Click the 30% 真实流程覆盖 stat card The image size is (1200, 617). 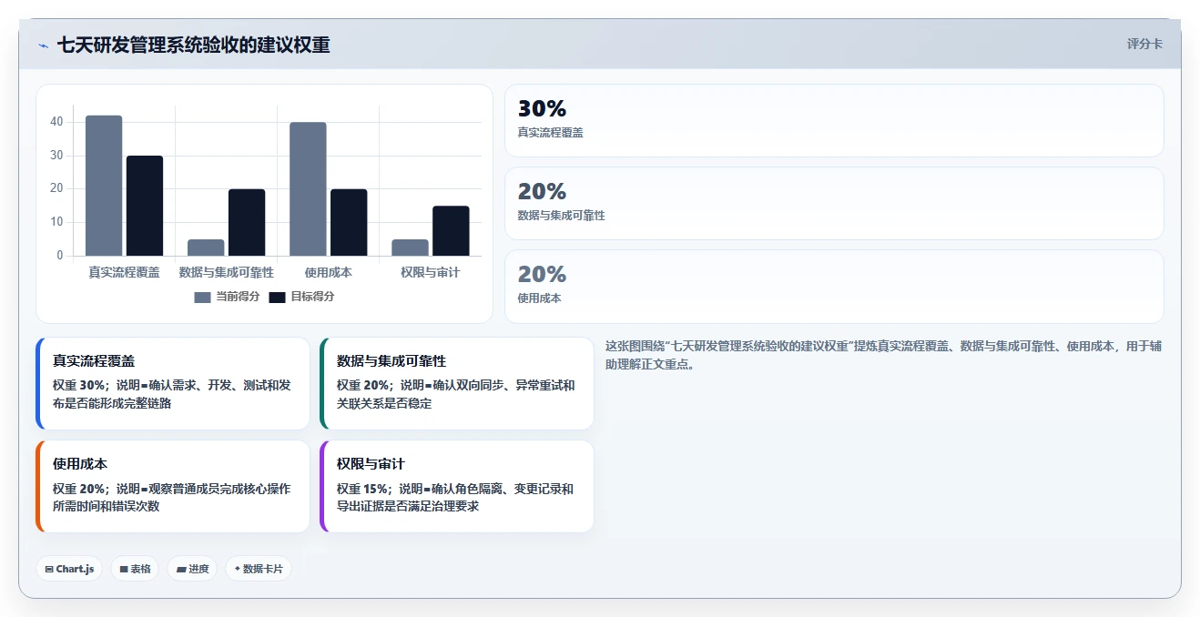(834, 121)
